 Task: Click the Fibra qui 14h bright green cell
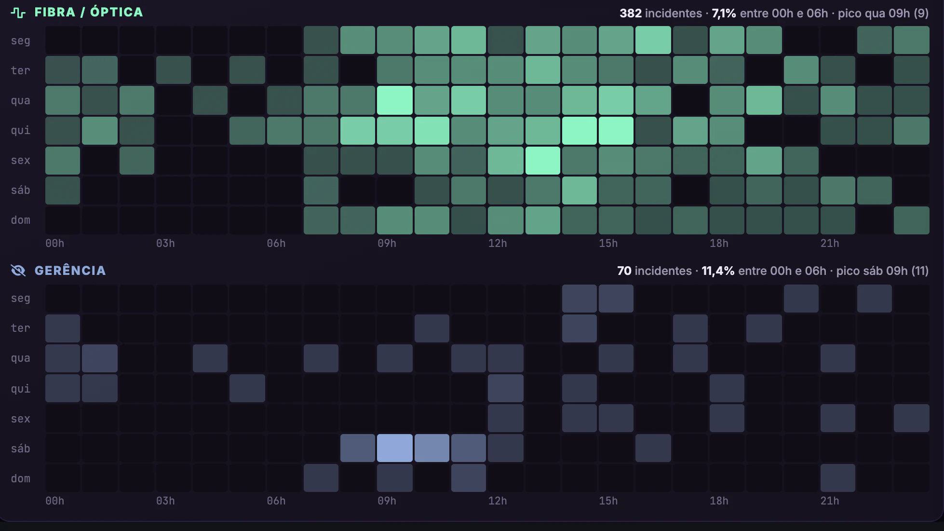[580, 130]
